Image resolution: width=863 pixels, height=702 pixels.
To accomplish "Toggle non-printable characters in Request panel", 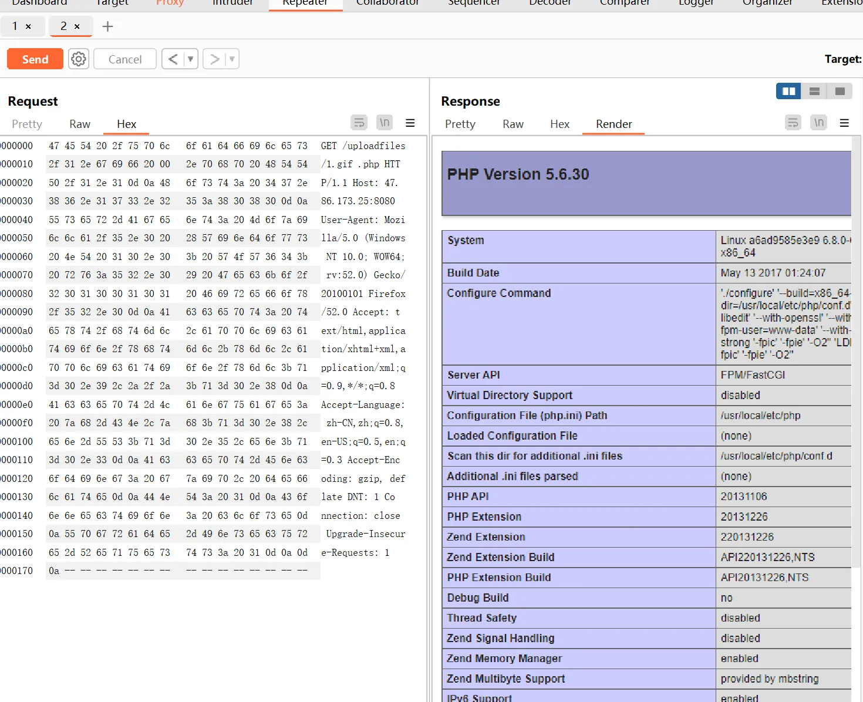I will [x=385, y=123].
